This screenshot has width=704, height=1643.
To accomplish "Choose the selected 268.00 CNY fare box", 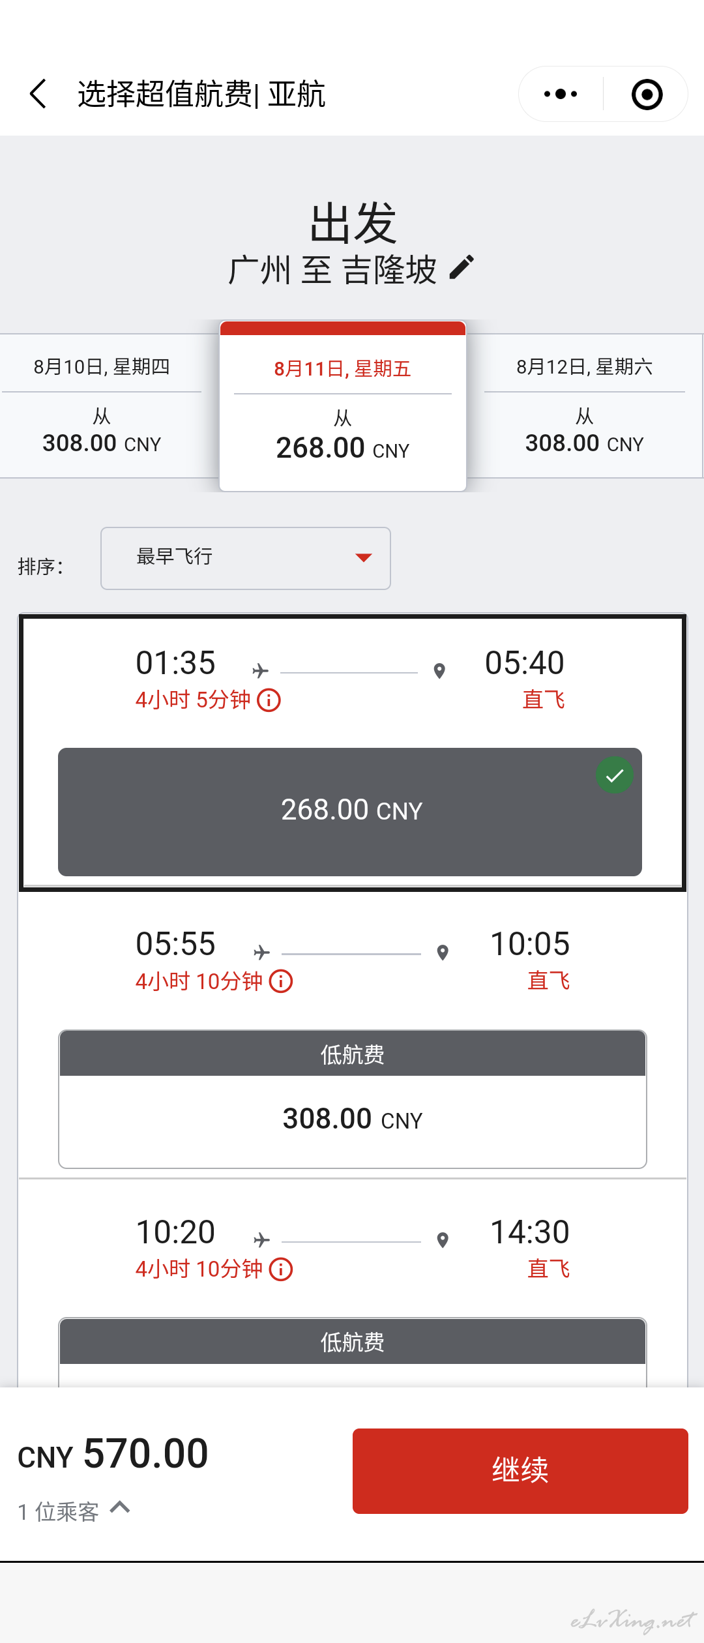I will pos(350,812).
